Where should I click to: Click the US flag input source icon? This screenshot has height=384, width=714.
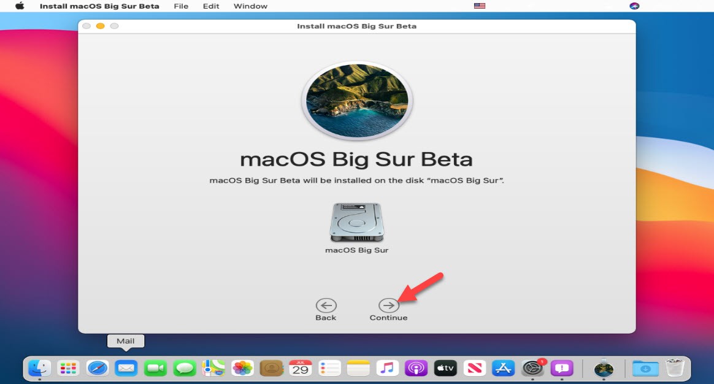point(480,6)
